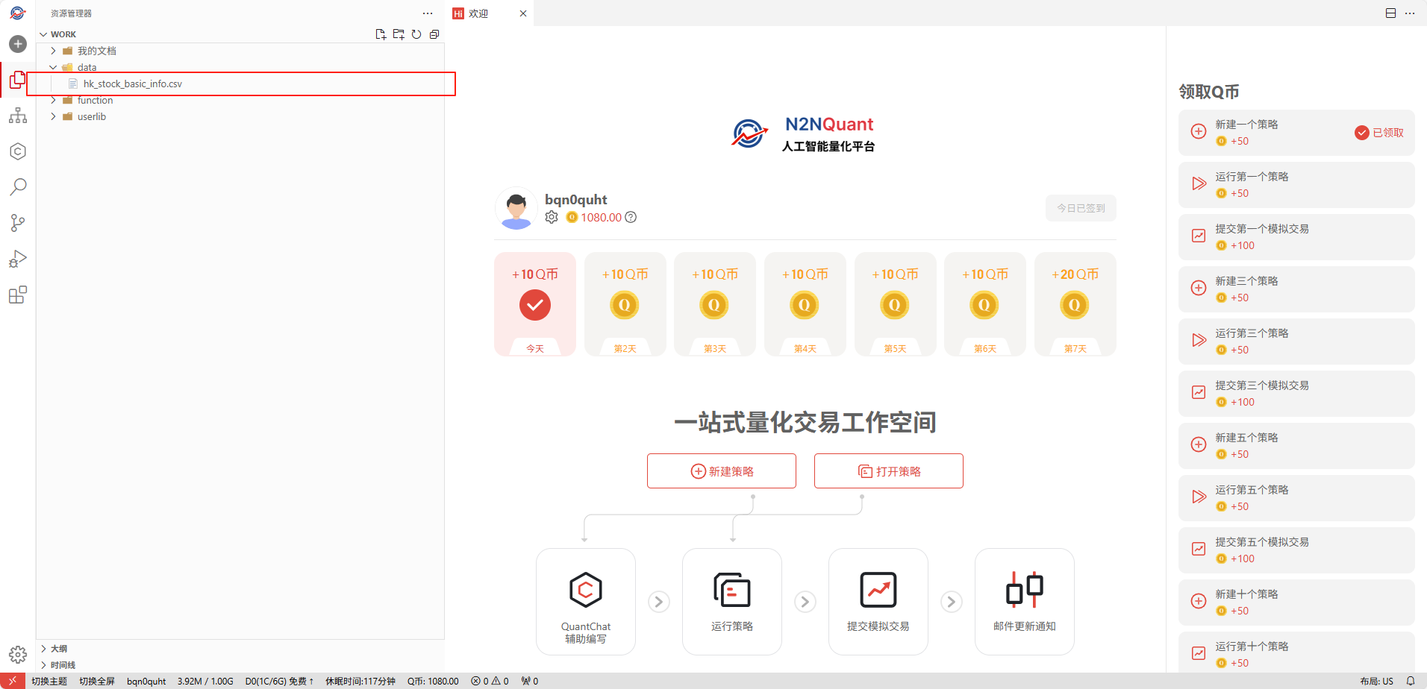Click the 第2天 sign-in reward card
The image size is (1427, 689).
click(625, 304)
